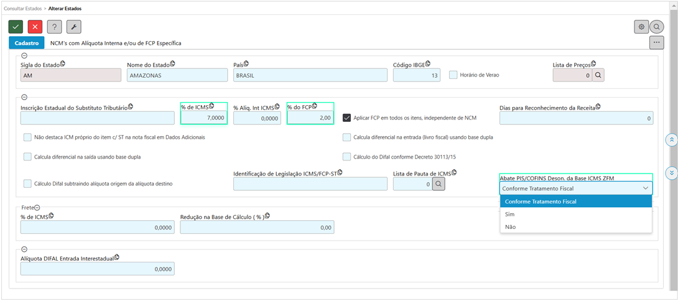Open help with the question mark icon
The image size is (678, 301).
[x=54, y=27]
